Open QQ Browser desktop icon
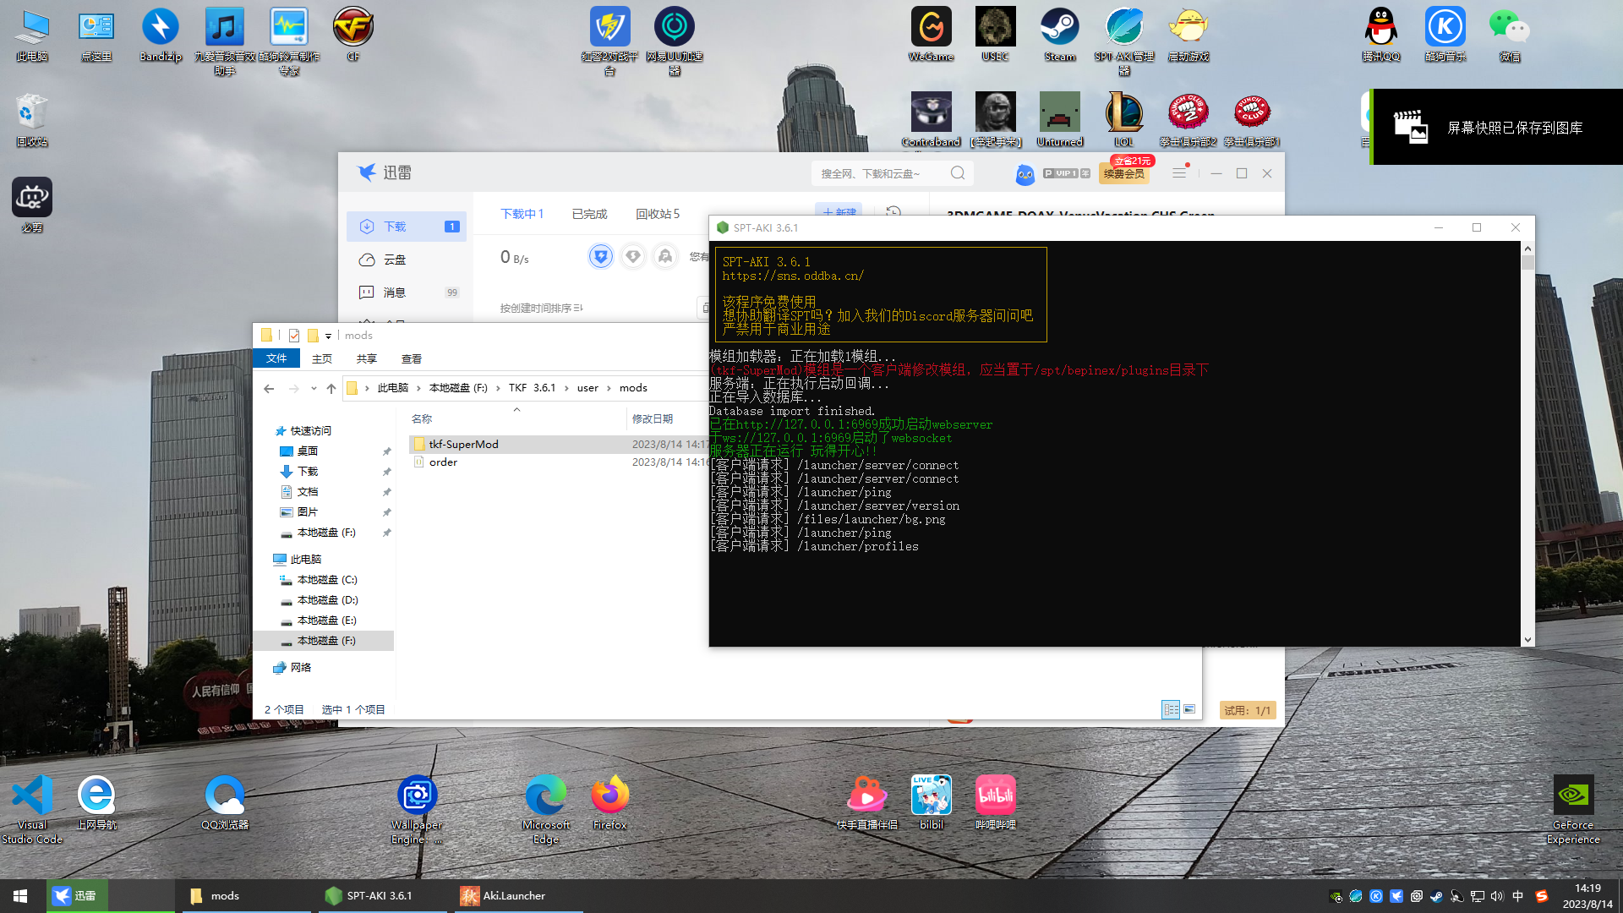Image resolution: width=1623 pixels, height=913 pixels. pyautogui.click(x=225, y=802)
